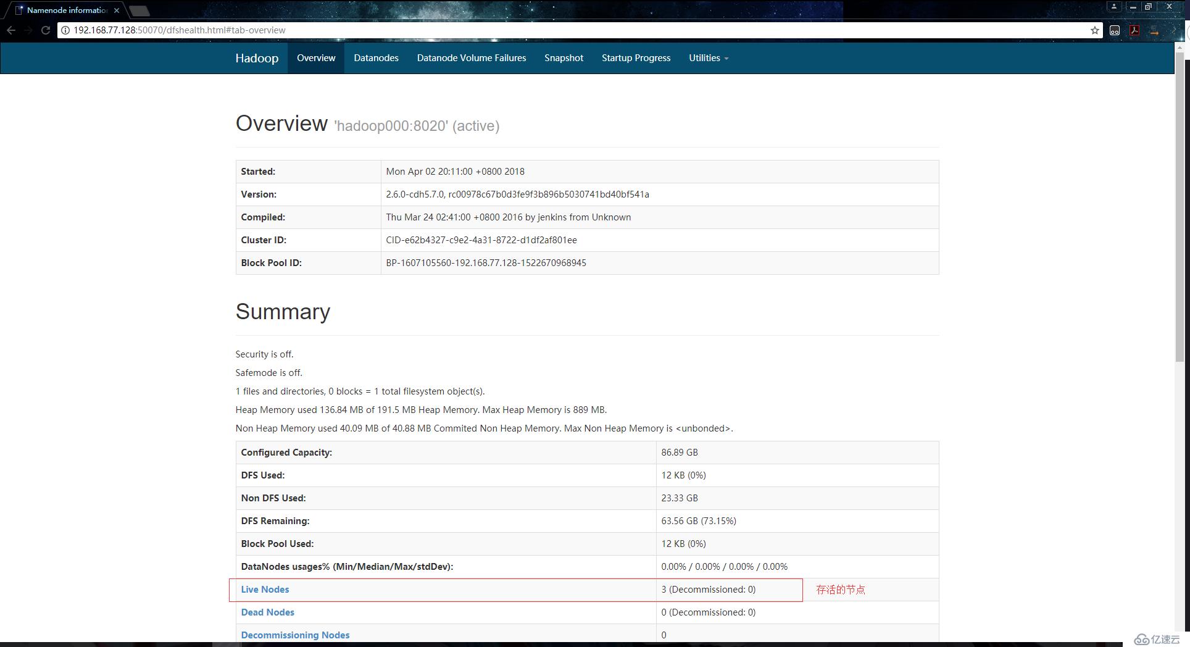This screenshot has width=1190, height=647.
Task: Open the Dead Nodes link
Action: click(x=267, y=612)
